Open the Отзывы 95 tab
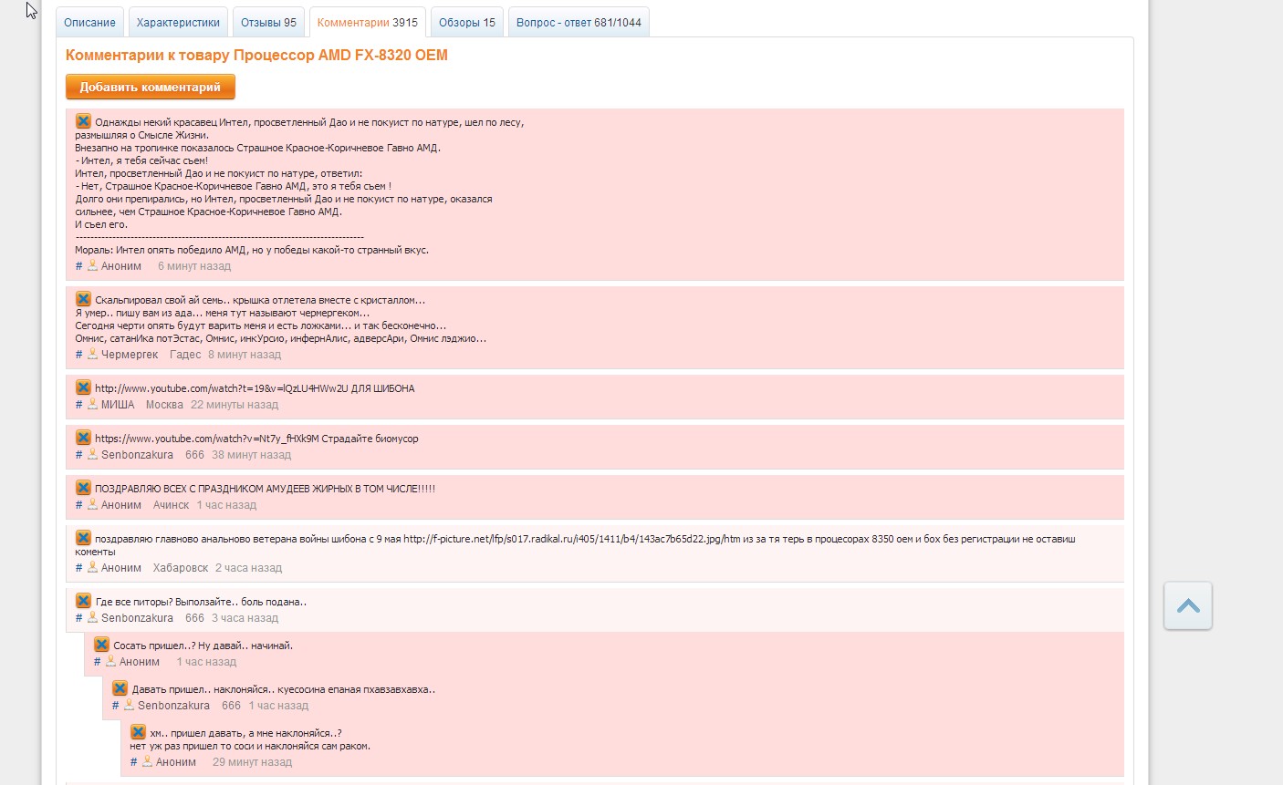This screenshot has height=785, width=1283. [268, 23]
